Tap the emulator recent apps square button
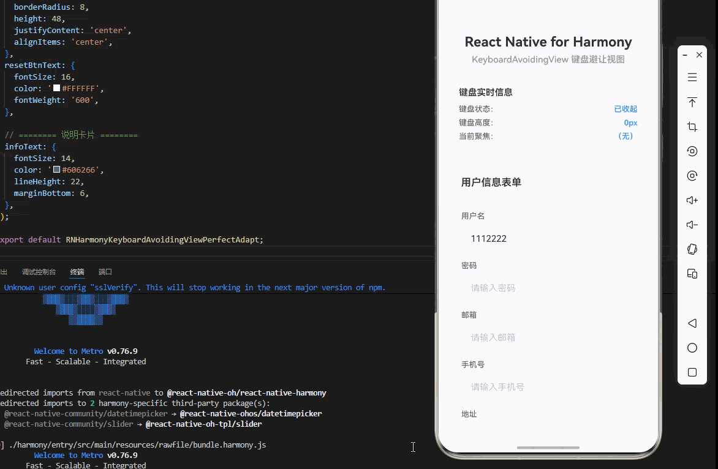The width and height of the screenshot is (718, 469). (692, 372)
